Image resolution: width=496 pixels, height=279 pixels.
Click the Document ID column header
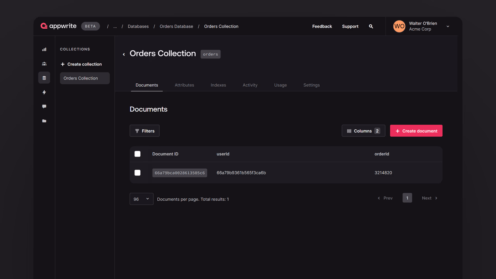[x=165, y=154]
